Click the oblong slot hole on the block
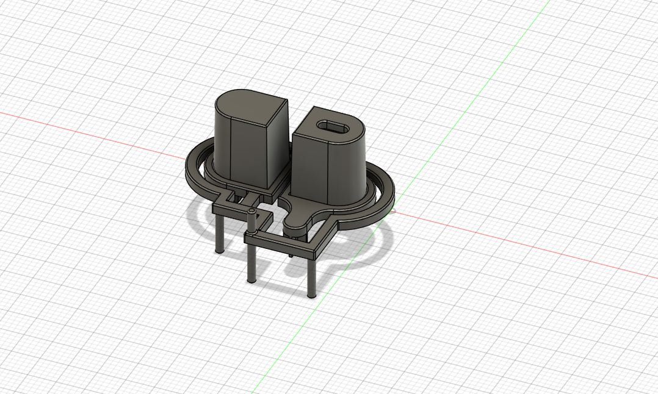The width and height of the screenshot is (658, 394). point(333,126)
